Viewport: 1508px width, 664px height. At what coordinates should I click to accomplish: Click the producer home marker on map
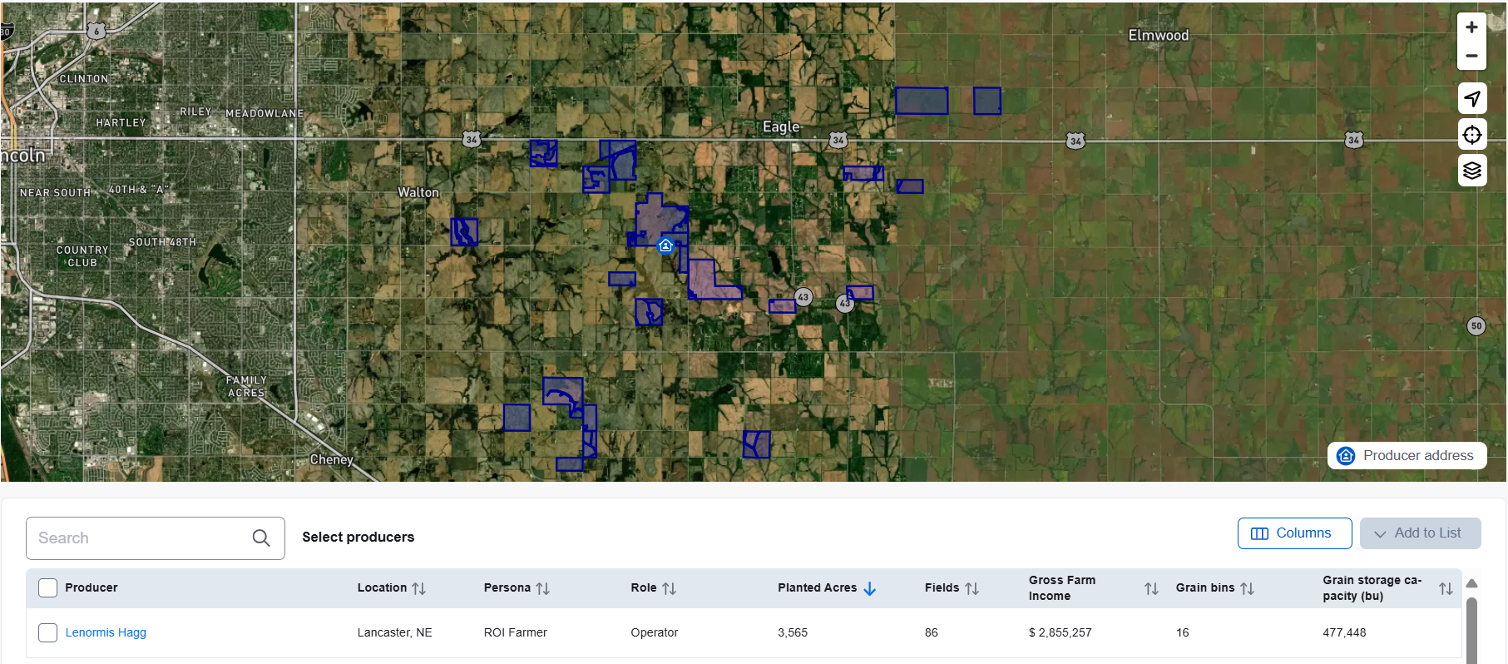(665, 245)
